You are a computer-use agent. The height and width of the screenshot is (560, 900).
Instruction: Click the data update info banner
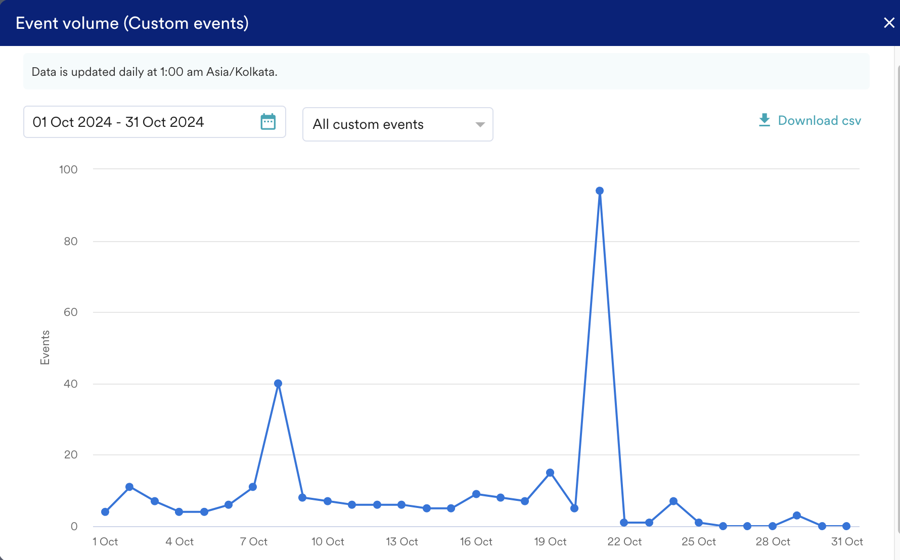446,72
